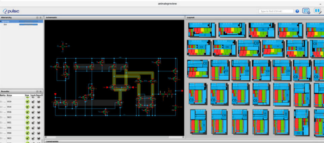
Task: Click the progress bar beside opamp
Action: point(29,21)
